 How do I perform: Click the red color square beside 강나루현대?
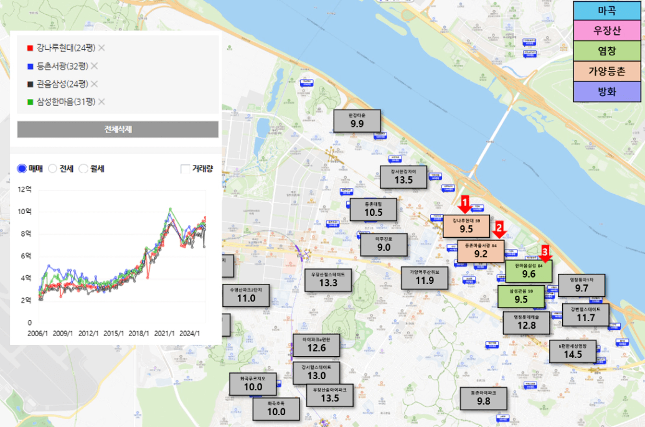pos(30,48)
